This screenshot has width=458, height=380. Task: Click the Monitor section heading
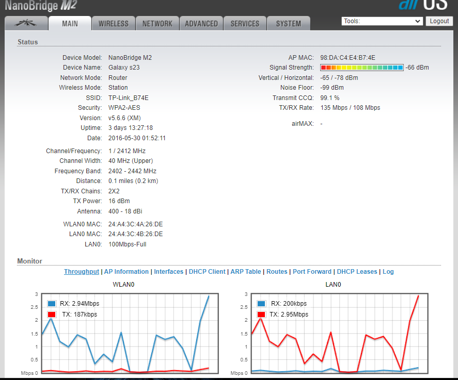(30, 261)
